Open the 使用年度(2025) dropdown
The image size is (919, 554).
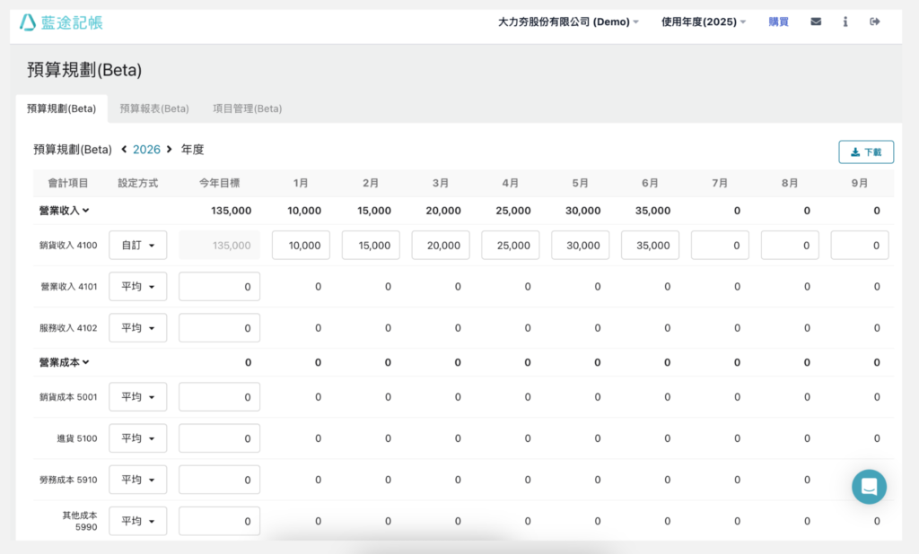click(x=704, y=22)
